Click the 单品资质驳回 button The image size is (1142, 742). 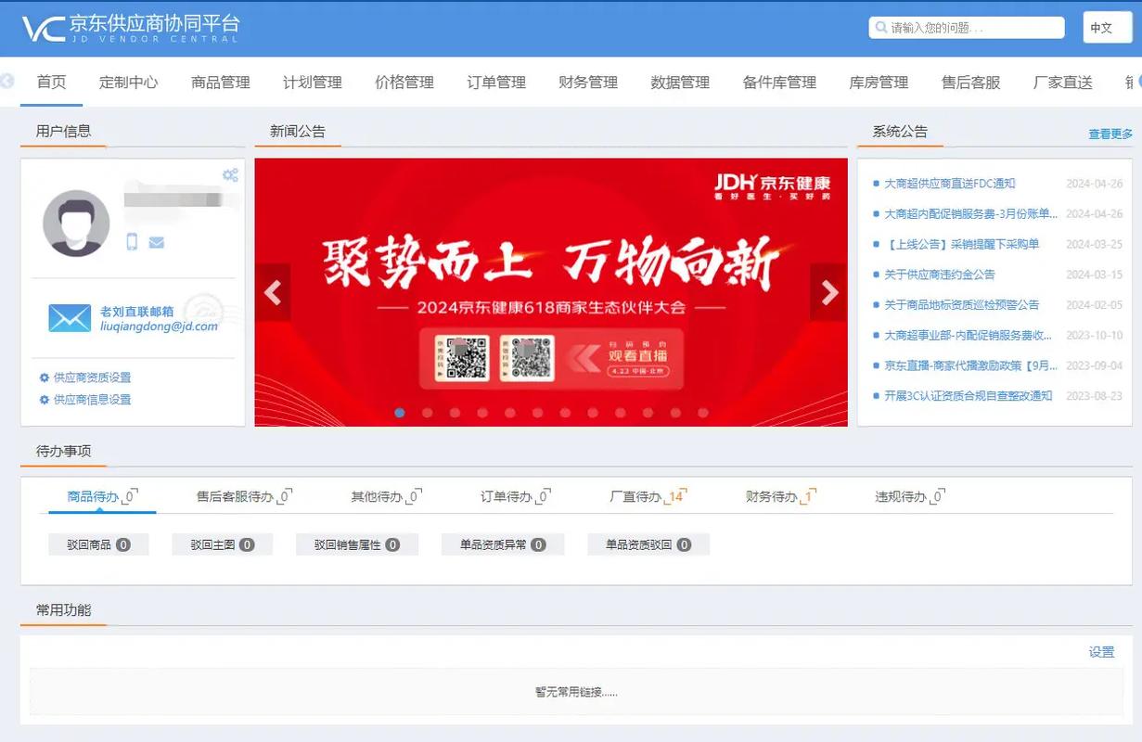coord(648,545)
